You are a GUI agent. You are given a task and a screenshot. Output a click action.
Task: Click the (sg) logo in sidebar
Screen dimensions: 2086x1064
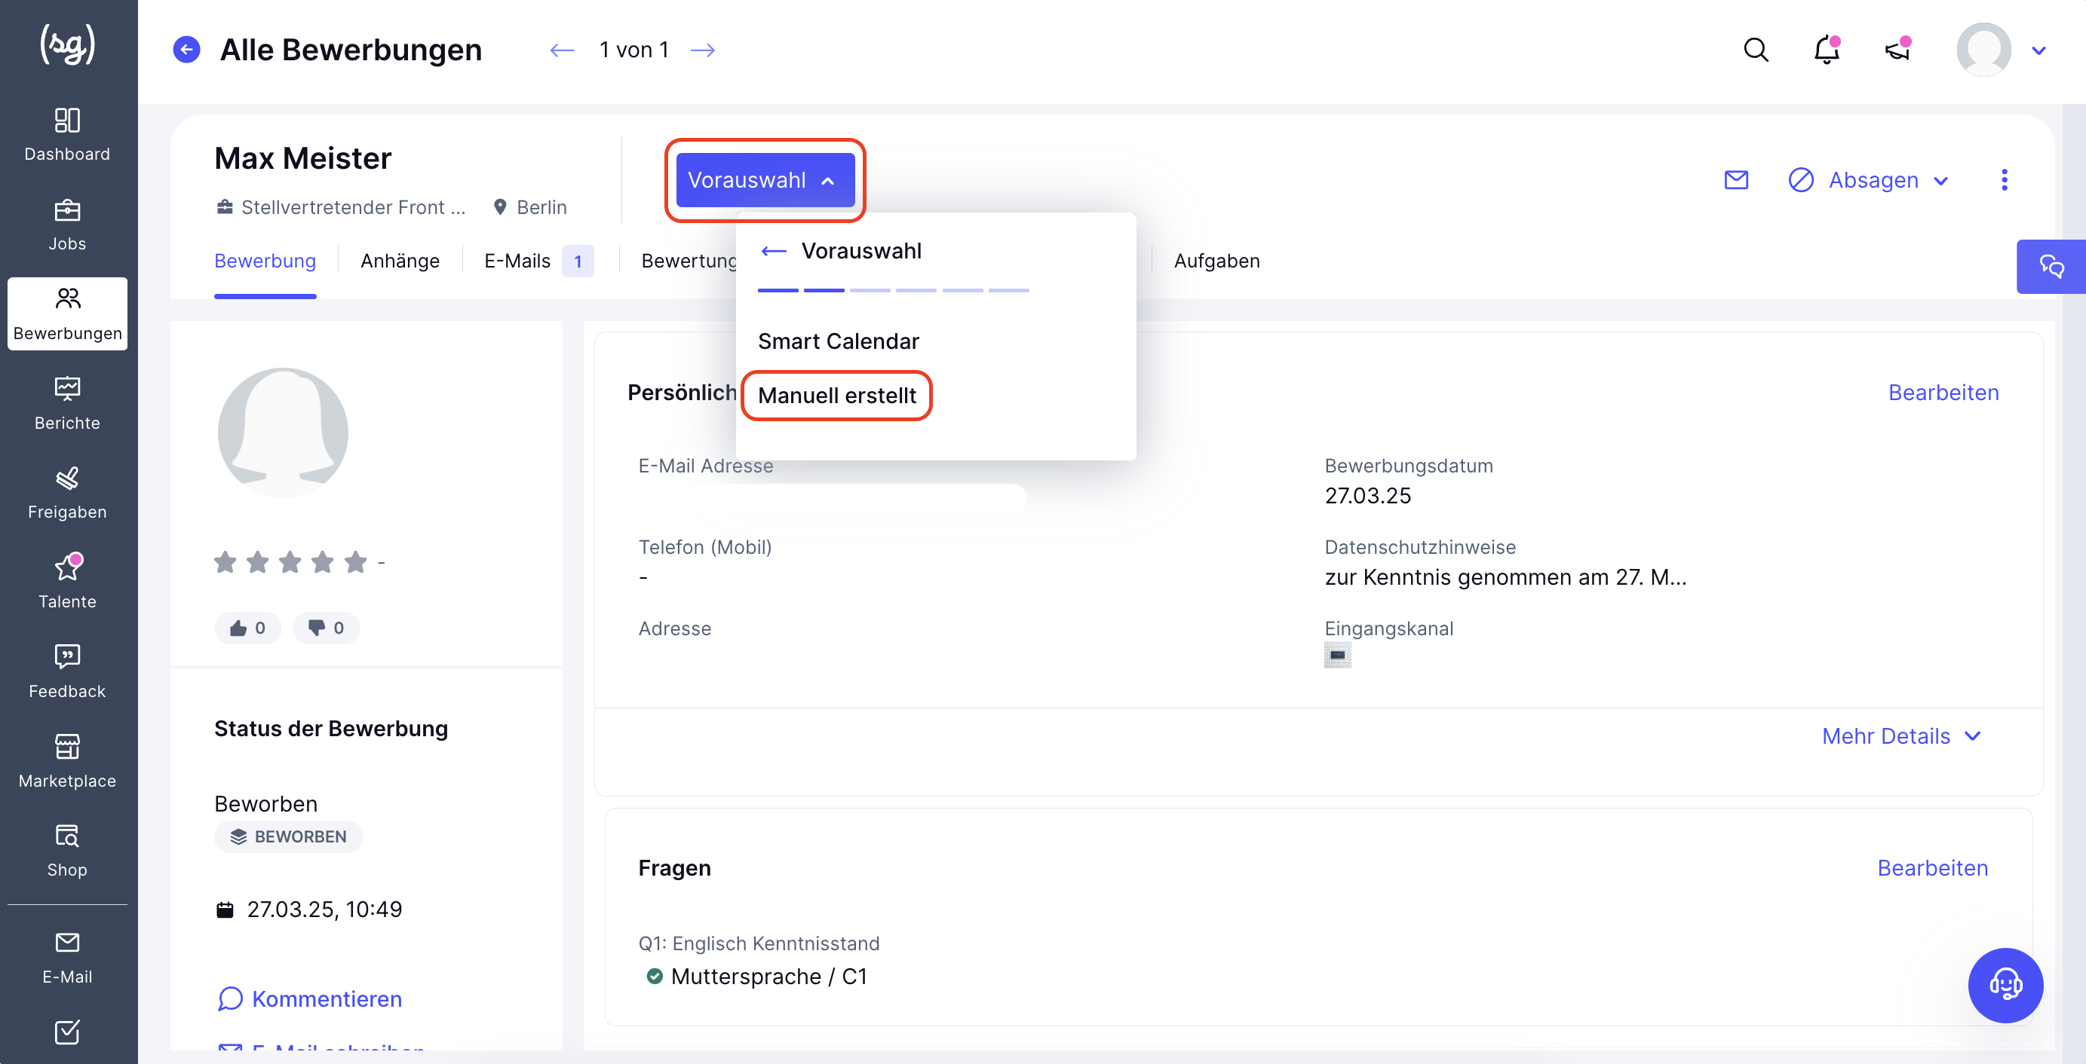click(x=67, y=44)
